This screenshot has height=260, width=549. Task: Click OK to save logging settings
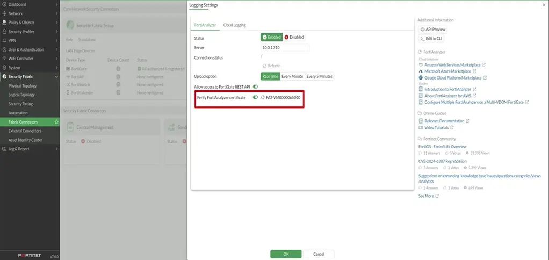click(x=286, y=254)
